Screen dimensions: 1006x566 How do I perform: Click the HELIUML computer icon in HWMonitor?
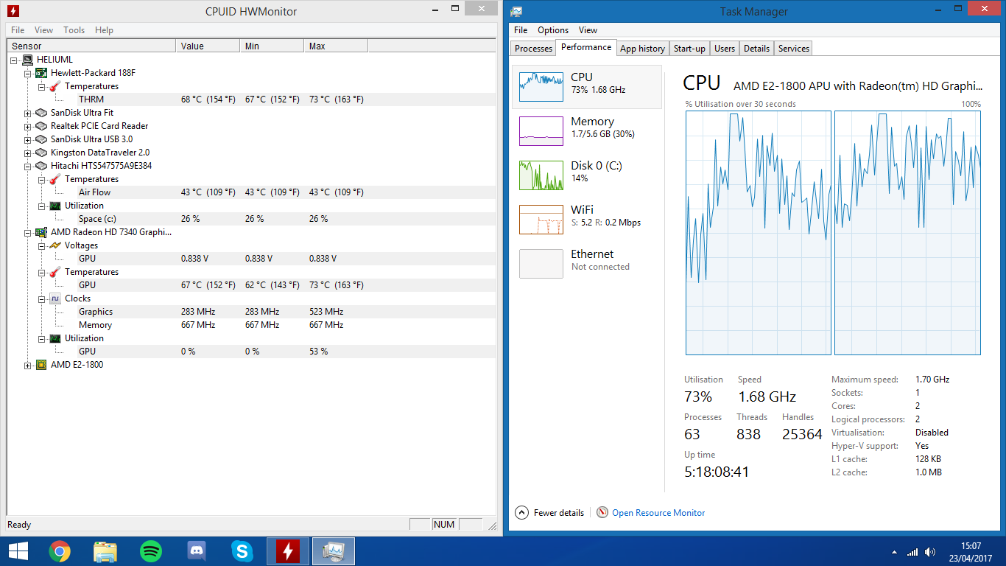pyautogui.click(x=27, y=60)
